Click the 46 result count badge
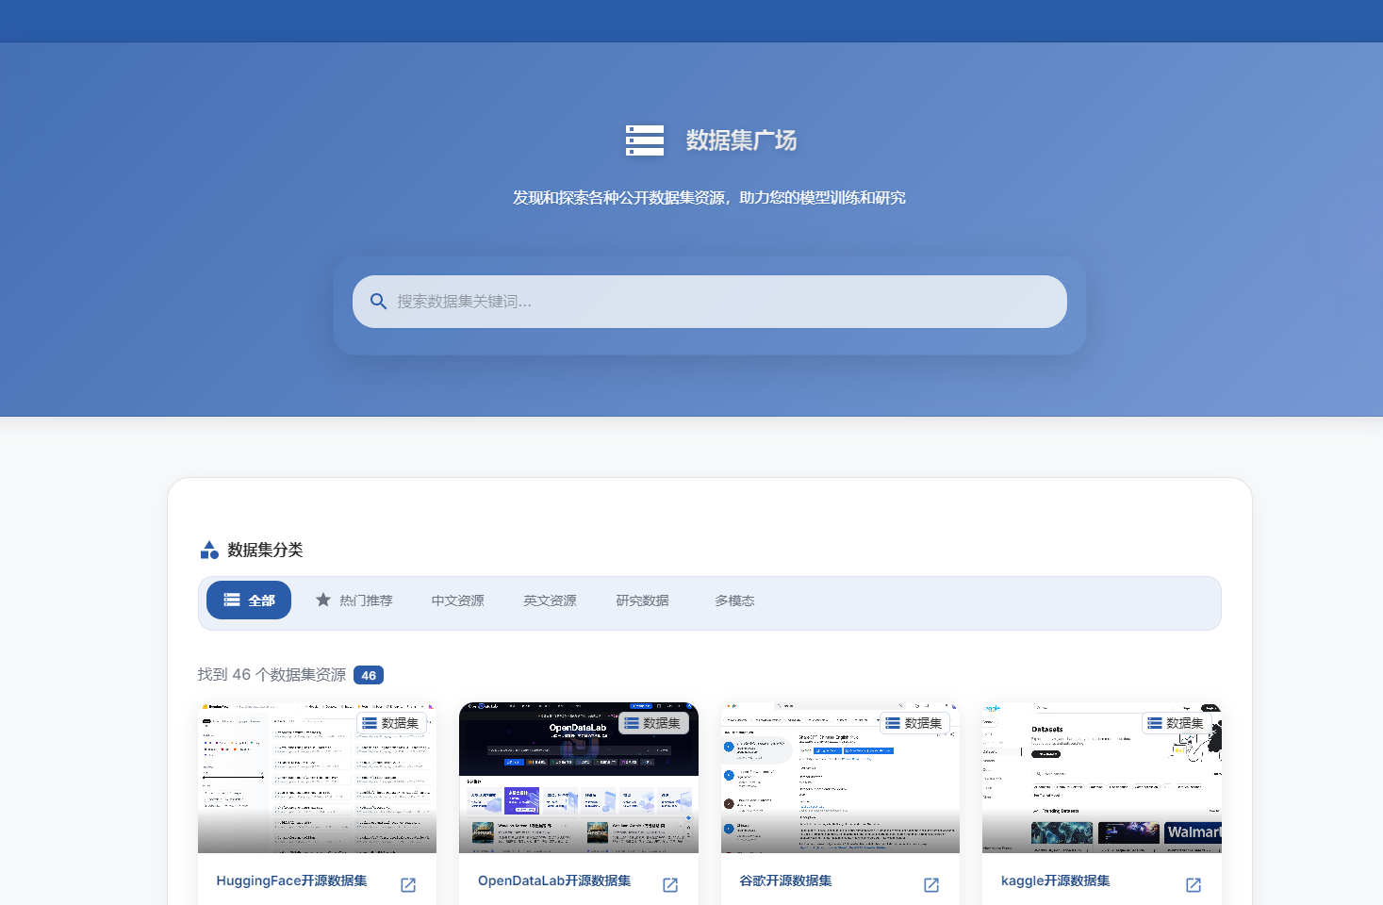This screenshot has width=1383, height=905. pyautogui.click(x=369, y=675)
